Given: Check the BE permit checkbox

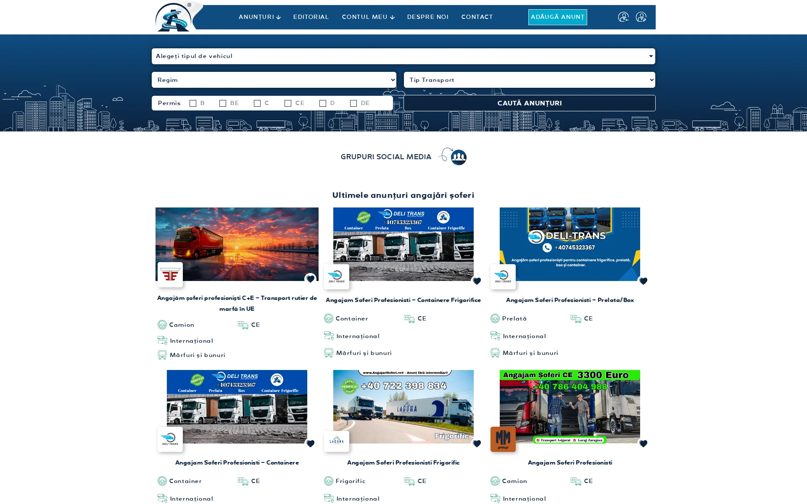Looking at the screenshot, I should [223, 103].
